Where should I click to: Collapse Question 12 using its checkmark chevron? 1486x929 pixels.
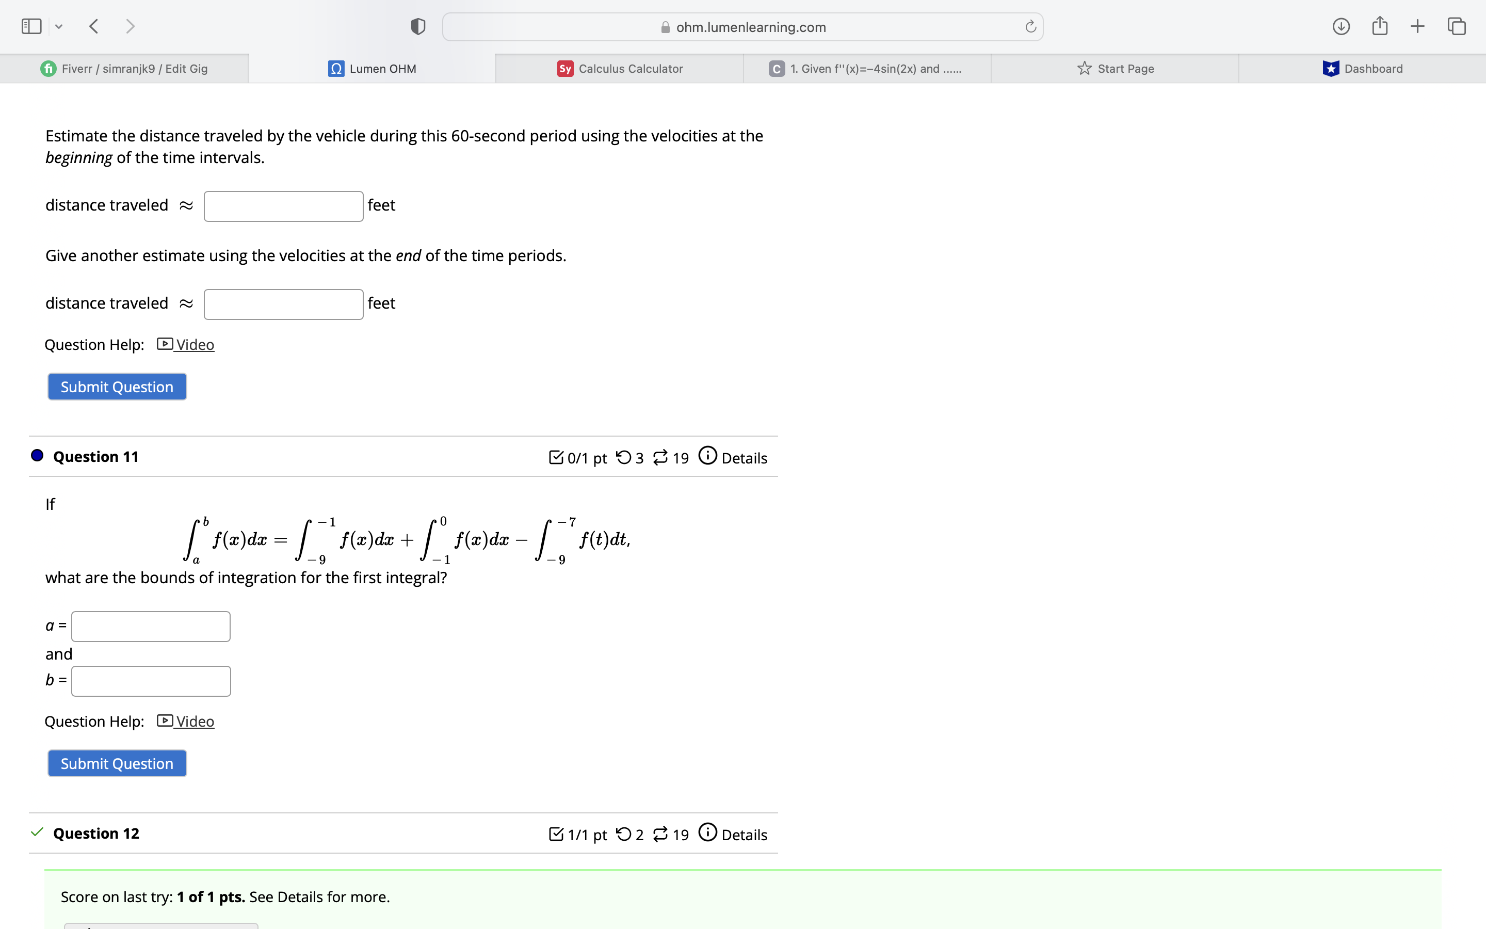37,833
